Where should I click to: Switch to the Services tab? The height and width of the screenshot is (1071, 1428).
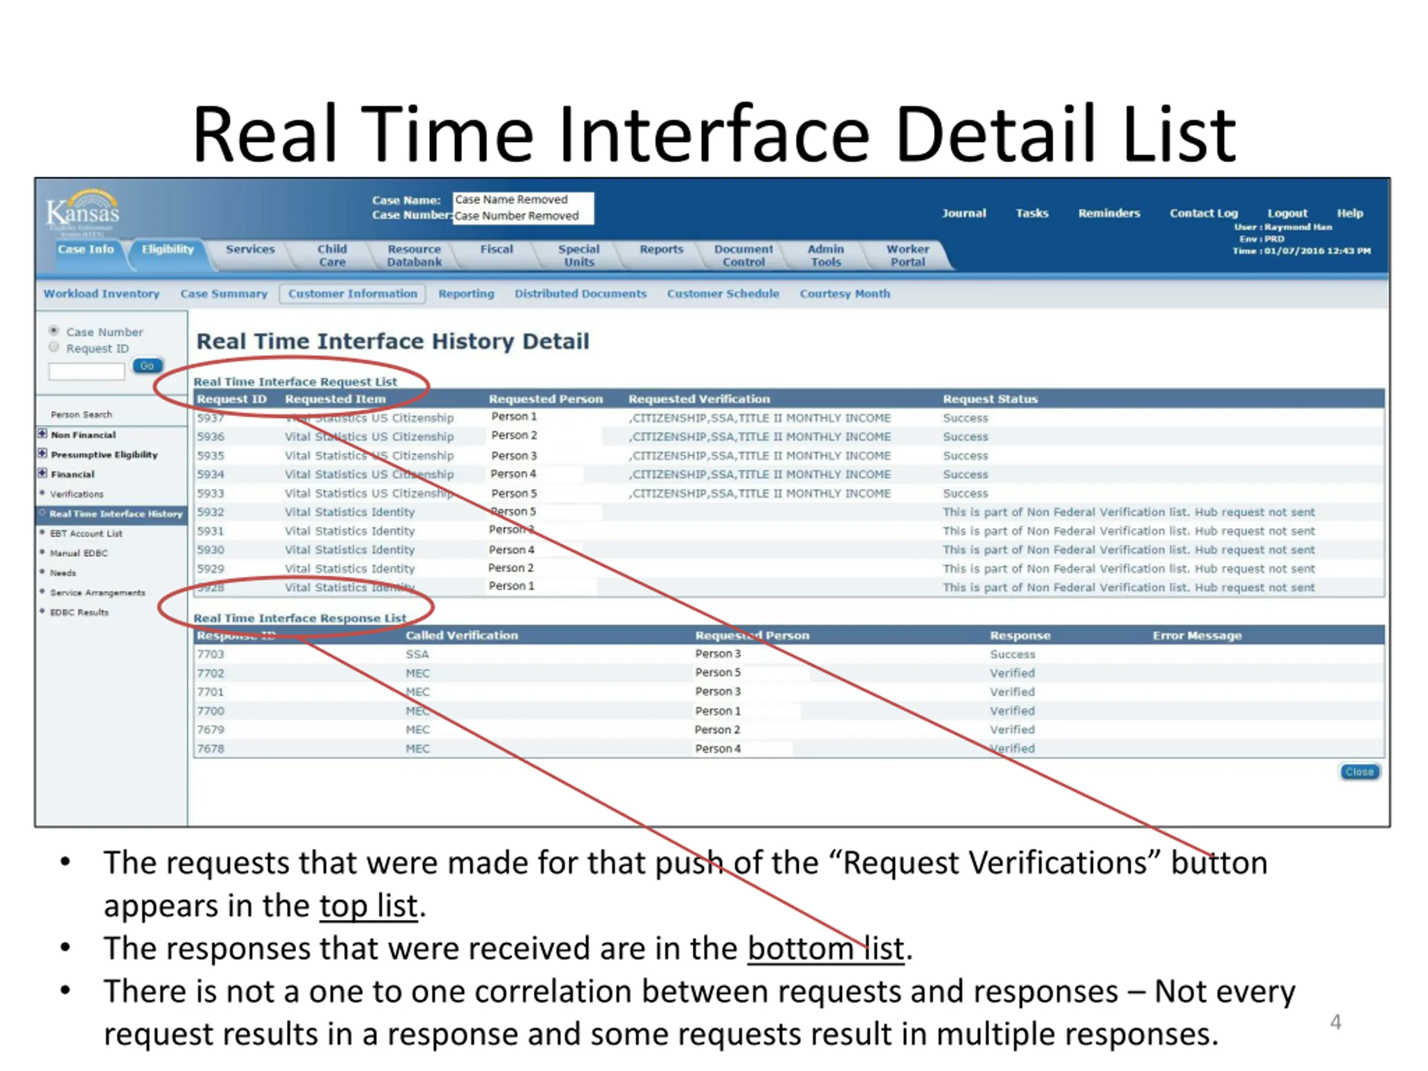[x=250, y=249]
